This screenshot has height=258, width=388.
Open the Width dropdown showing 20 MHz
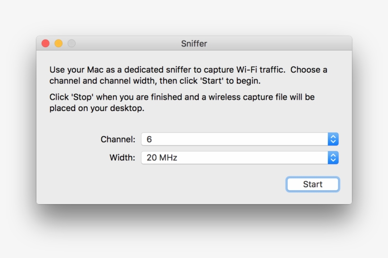tap(234, 158)
